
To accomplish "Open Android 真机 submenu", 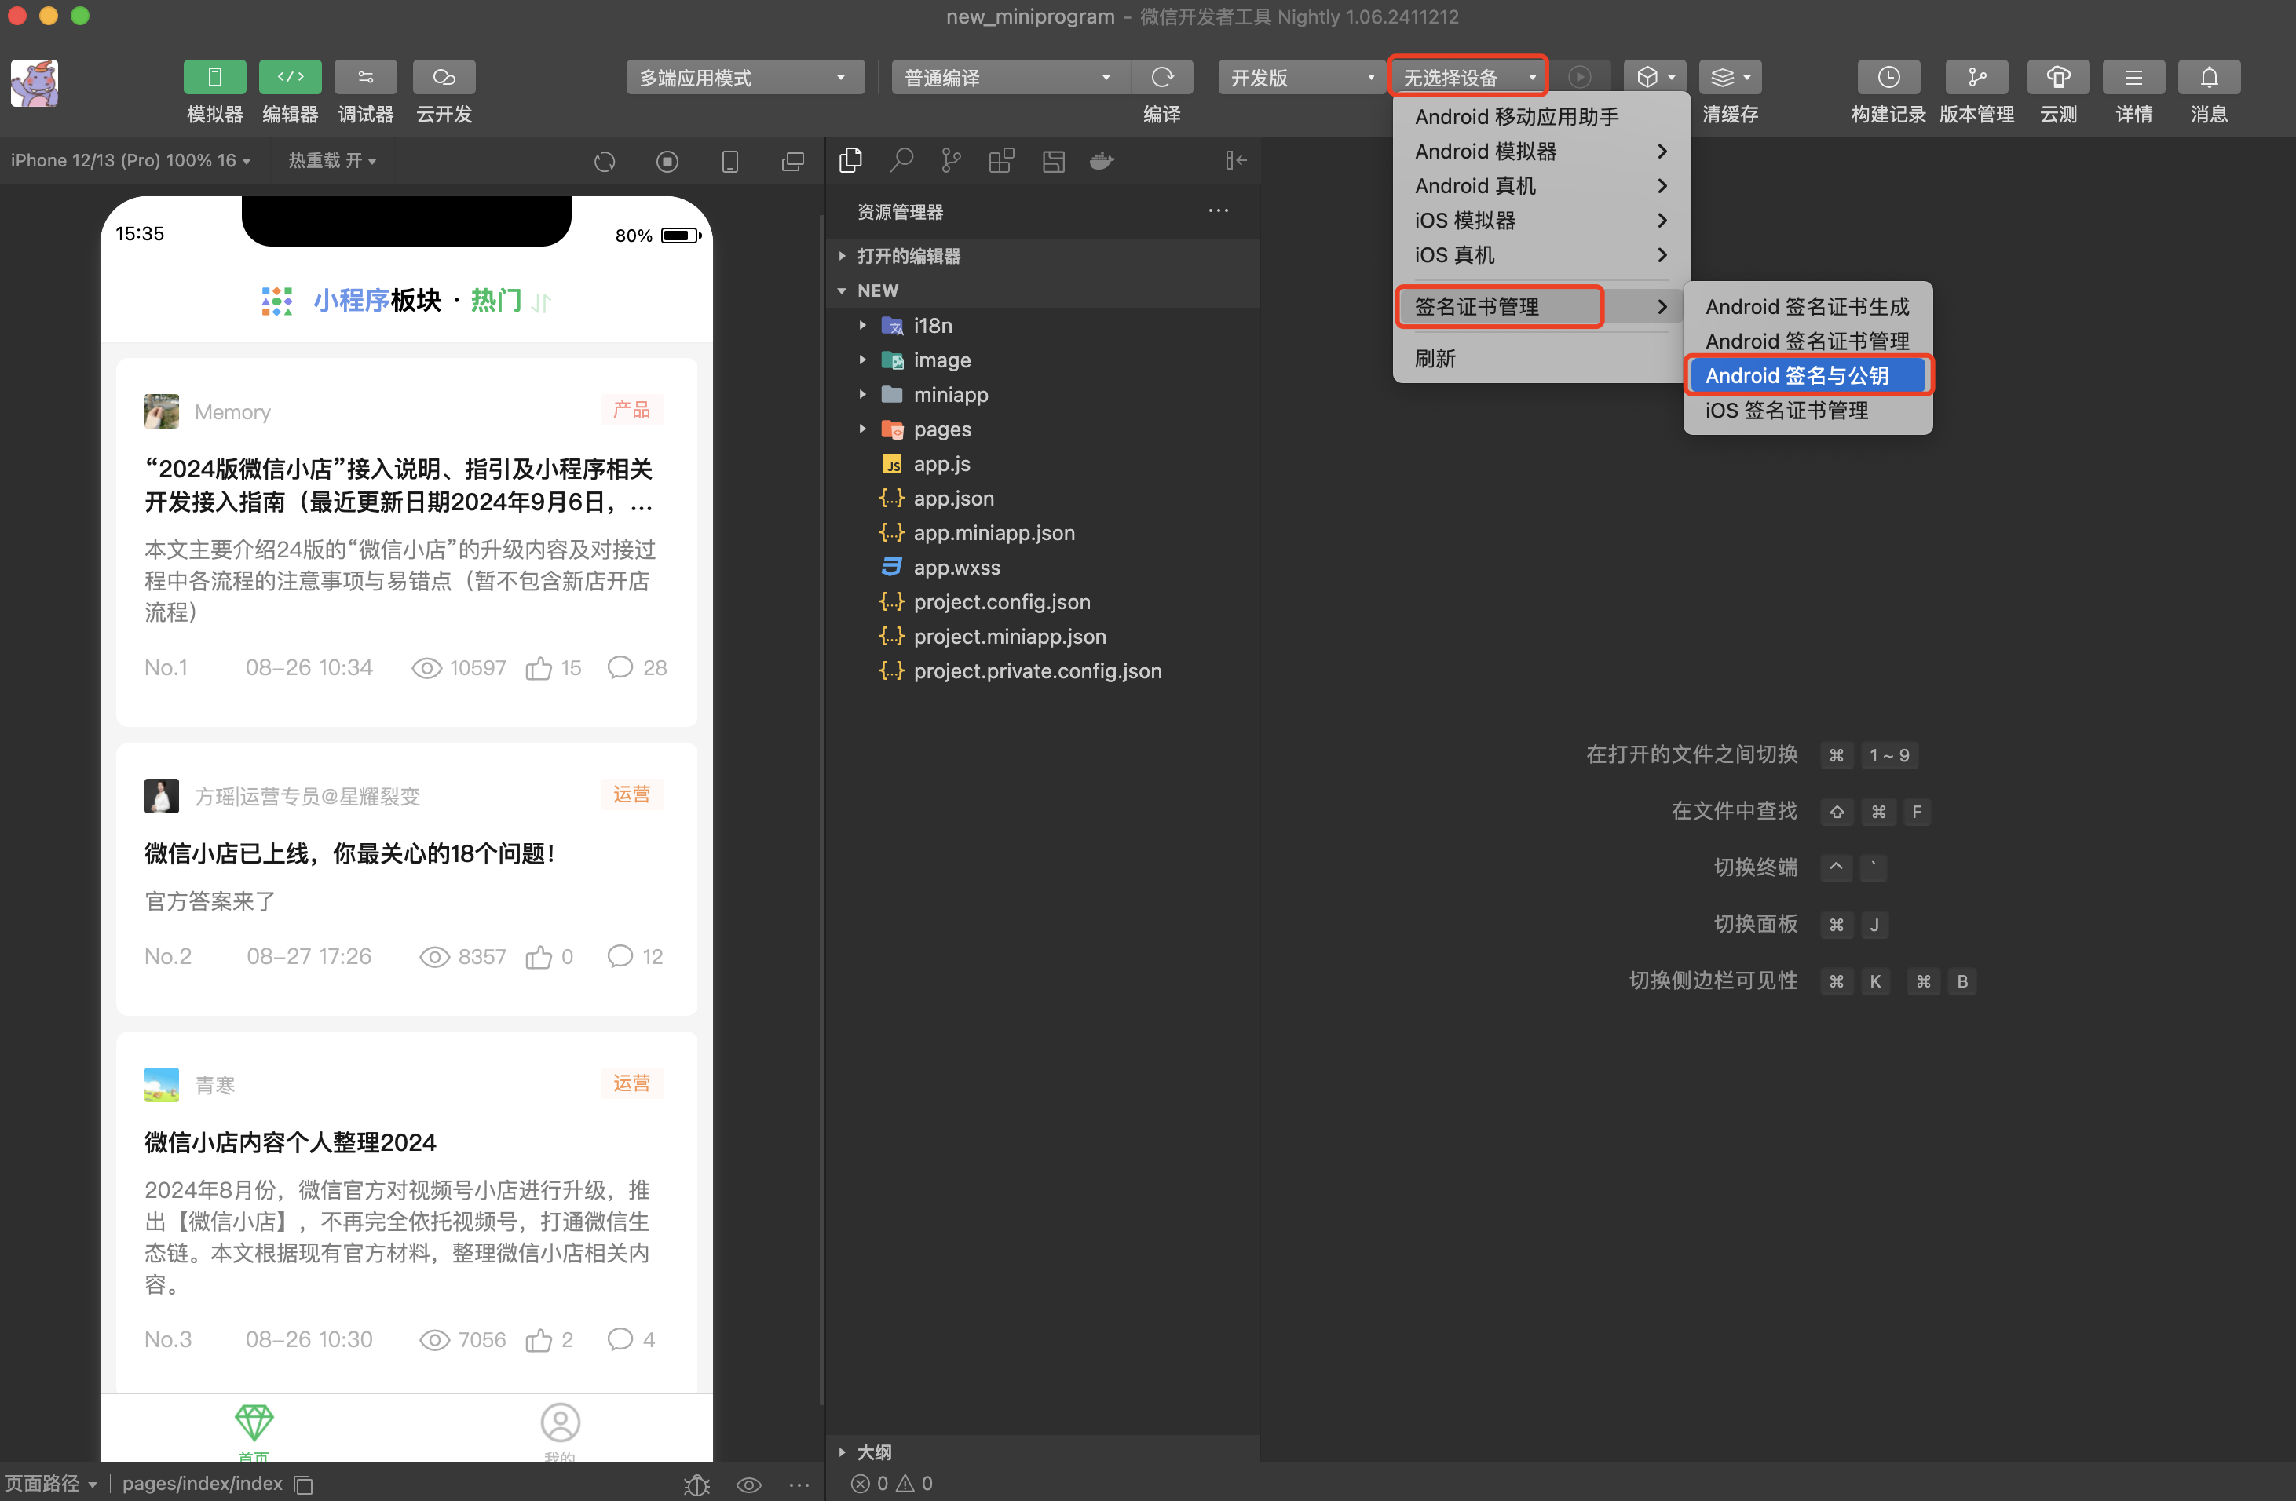I will (1541, 186).
